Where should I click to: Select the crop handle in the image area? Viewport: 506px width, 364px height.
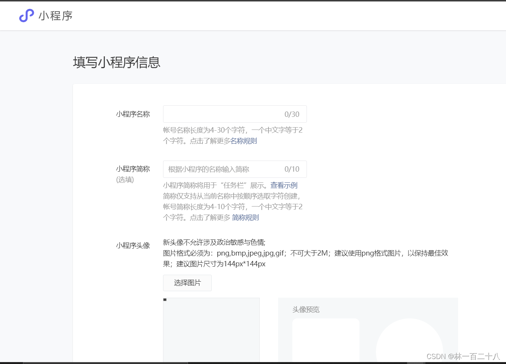point(165,300)
